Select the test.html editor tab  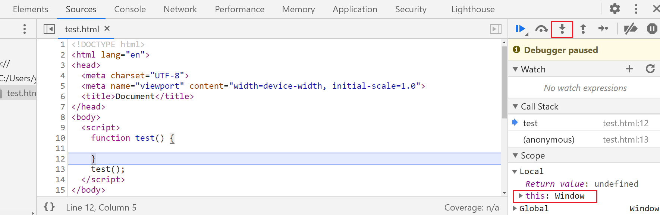[82, 29]
